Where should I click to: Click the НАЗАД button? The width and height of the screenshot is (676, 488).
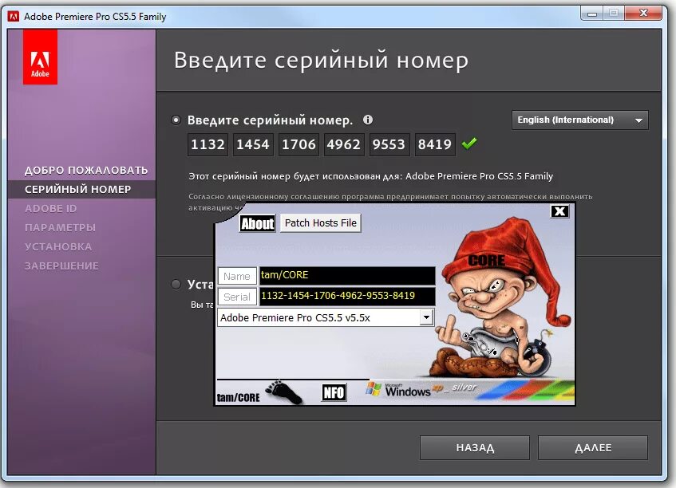(x=475, y=447)
